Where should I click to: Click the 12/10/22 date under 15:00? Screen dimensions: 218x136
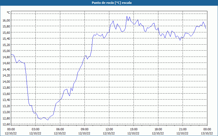[x=134, y=133]
